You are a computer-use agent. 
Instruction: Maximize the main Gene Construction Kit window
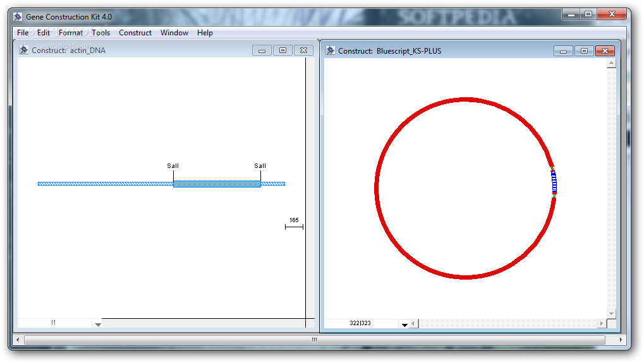[x=588, y=15]
